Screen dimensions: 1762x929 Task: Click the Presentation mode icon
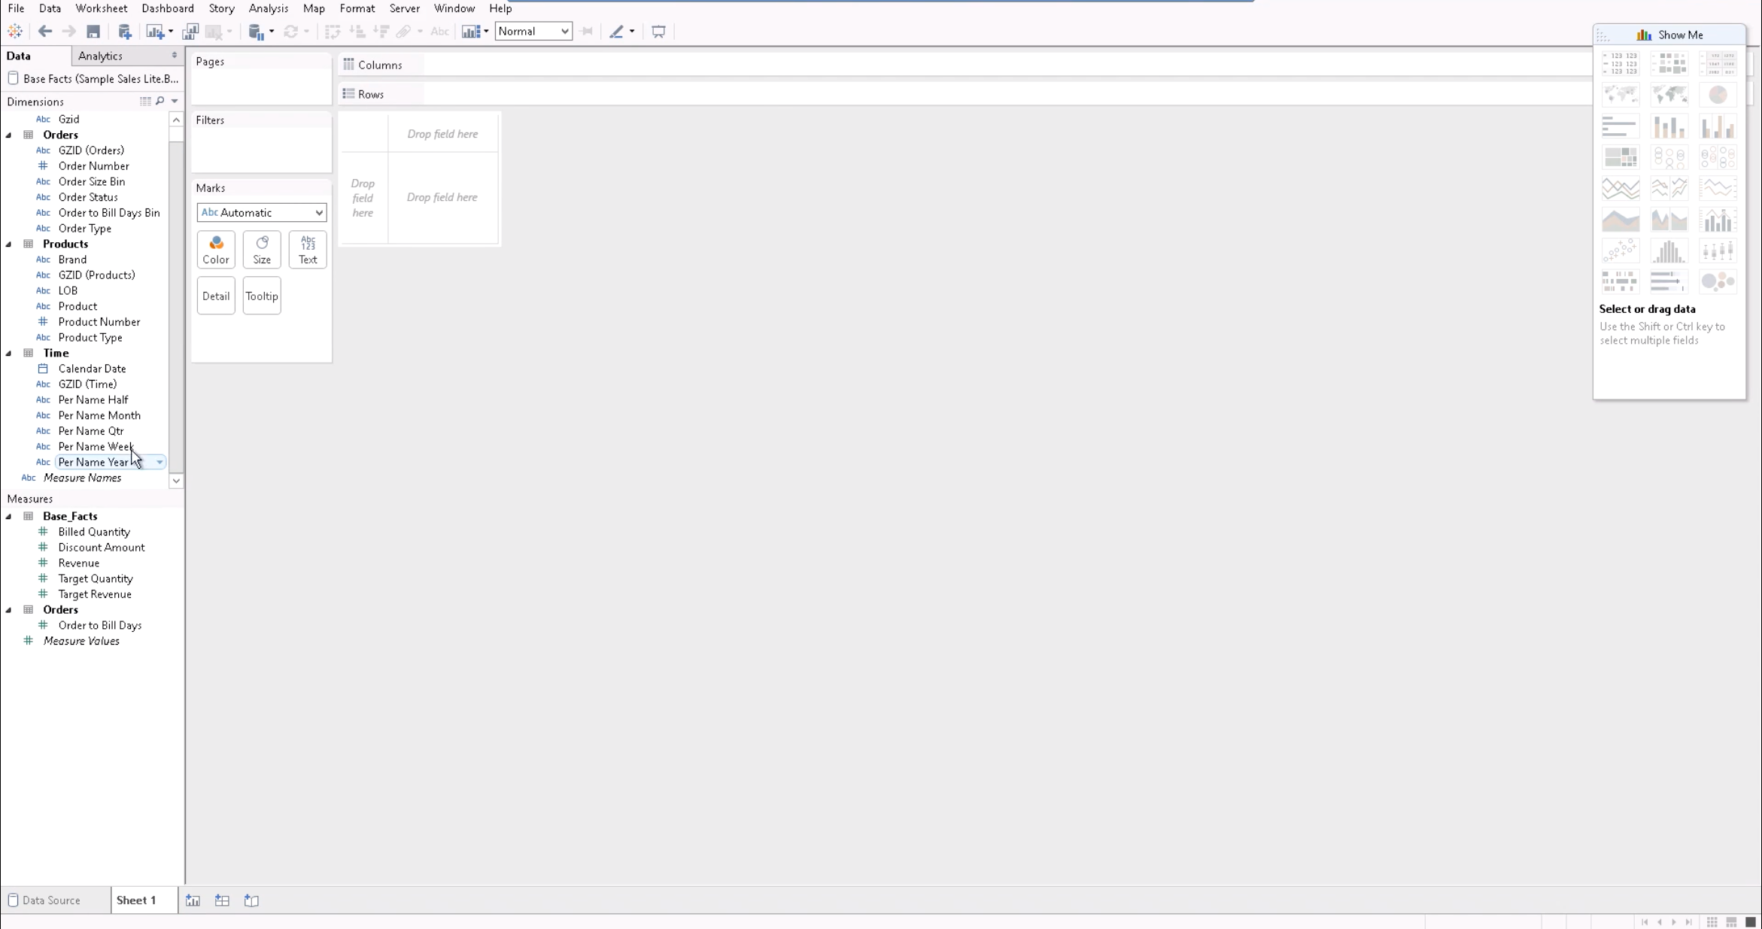pyautogui.click(x=658, y=32)
